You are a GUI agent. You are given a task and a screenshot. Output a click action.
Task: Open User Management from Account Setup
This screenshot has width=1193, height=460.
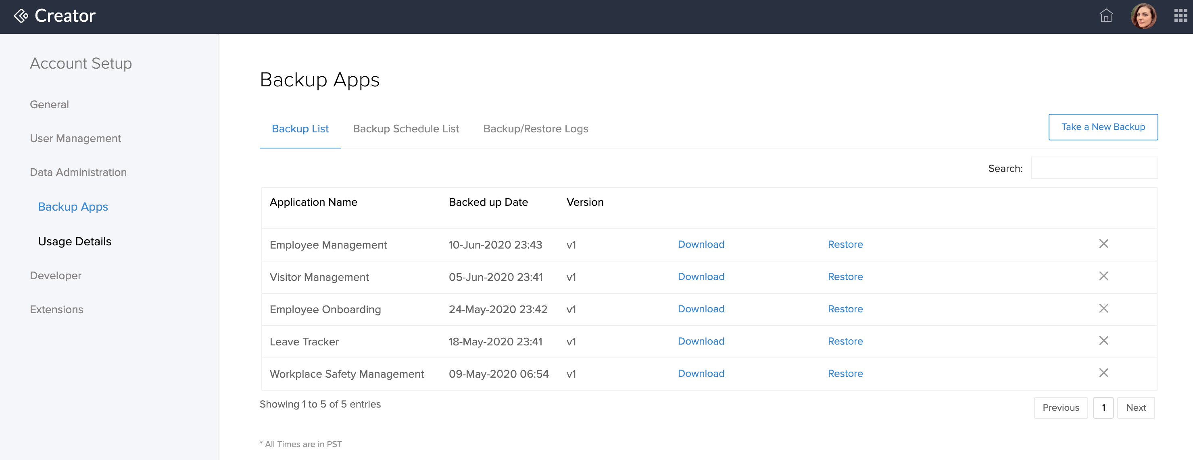tap(75, 138)
